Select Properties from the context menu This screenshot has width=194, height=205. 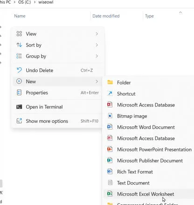(x=57, y=93)
